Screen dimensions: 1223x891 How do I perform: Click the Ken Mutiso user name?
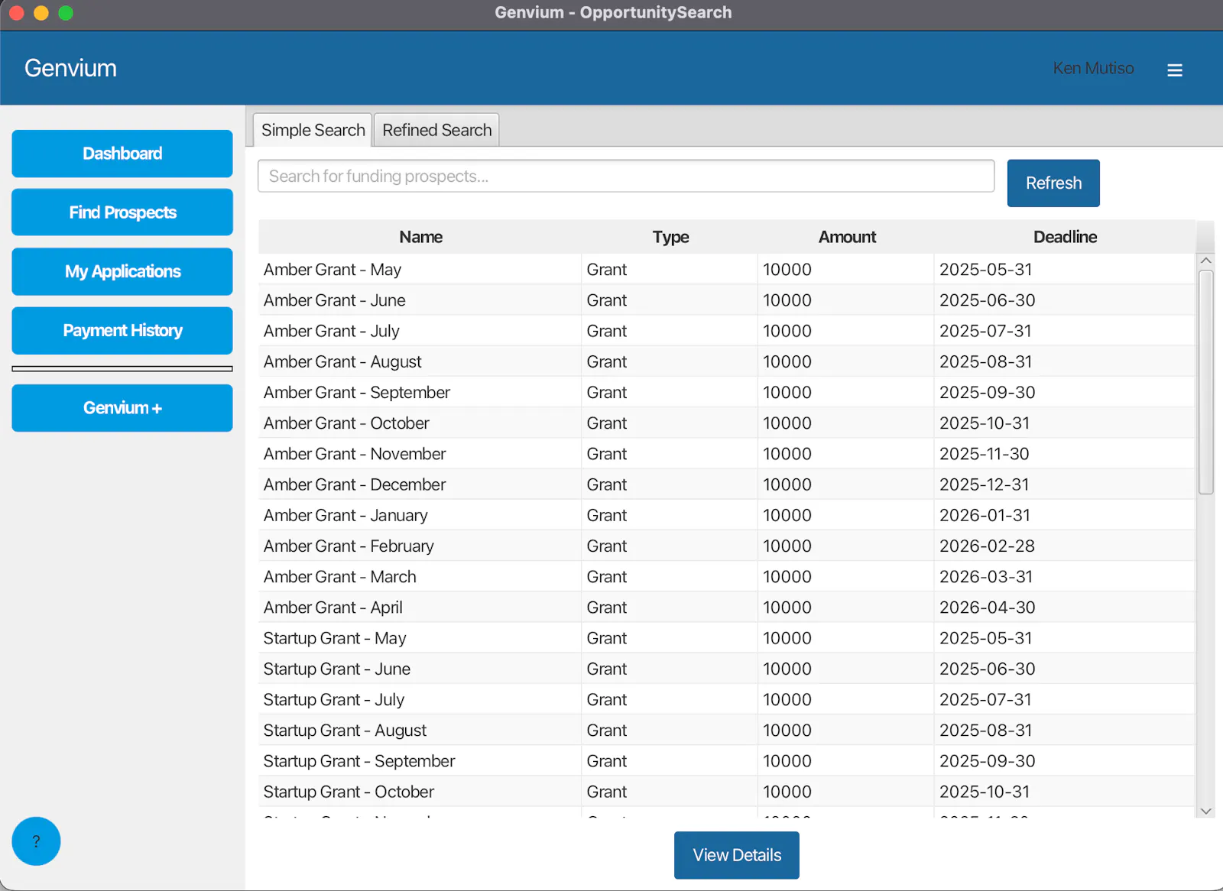pyautogui.click(x=1093, y=68)
